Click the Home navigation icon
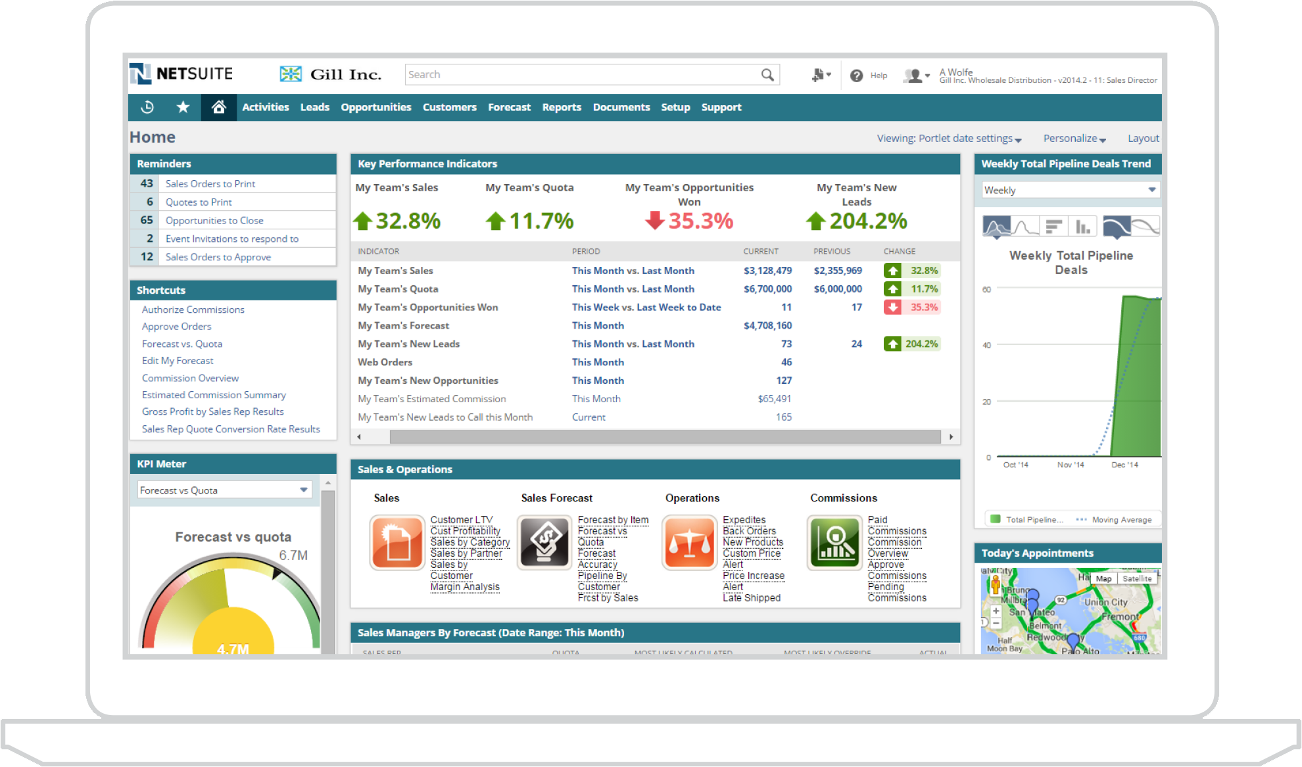 pos(217,107)
